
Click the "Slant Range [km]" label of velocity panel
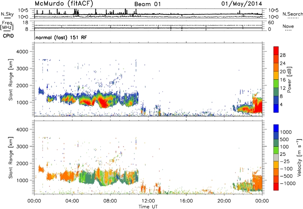tap(11, 157)
